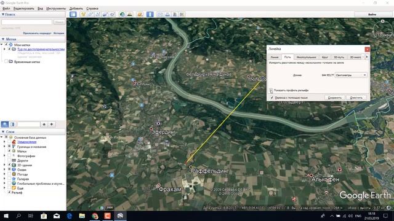Click the split view button under places
Screen dimensions: 394x221
(12, 124)
